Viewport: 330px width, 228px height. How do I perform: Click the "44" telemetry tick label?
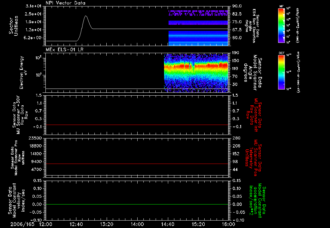click(x=235, y=169)
